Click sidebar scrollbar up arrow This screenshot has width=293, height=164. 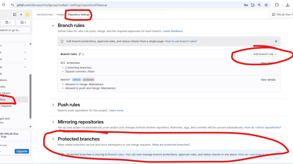(30, 44)
